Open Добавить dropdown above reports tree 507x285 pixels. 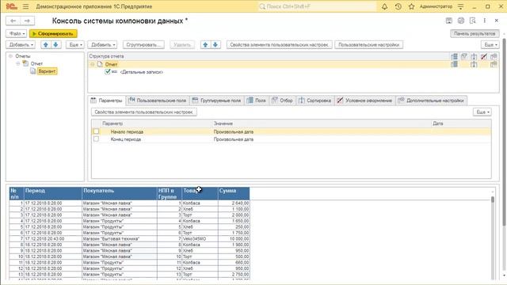pyautogui.click(x=21, y=45)
